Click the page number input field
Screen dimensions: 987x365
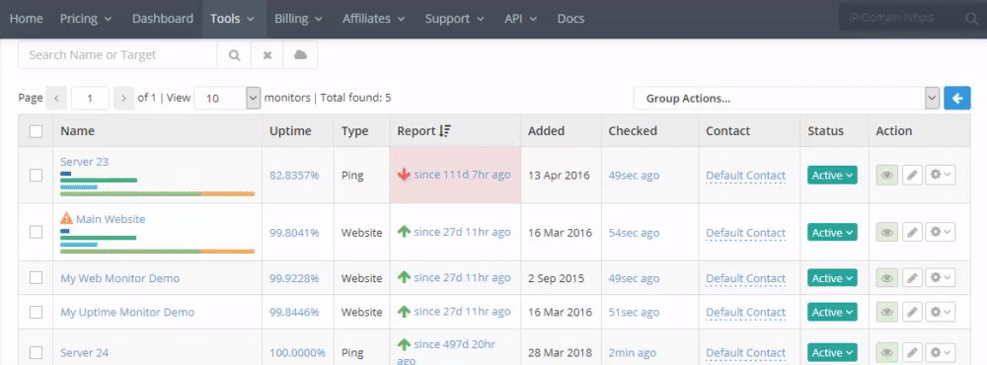(90, 99)
